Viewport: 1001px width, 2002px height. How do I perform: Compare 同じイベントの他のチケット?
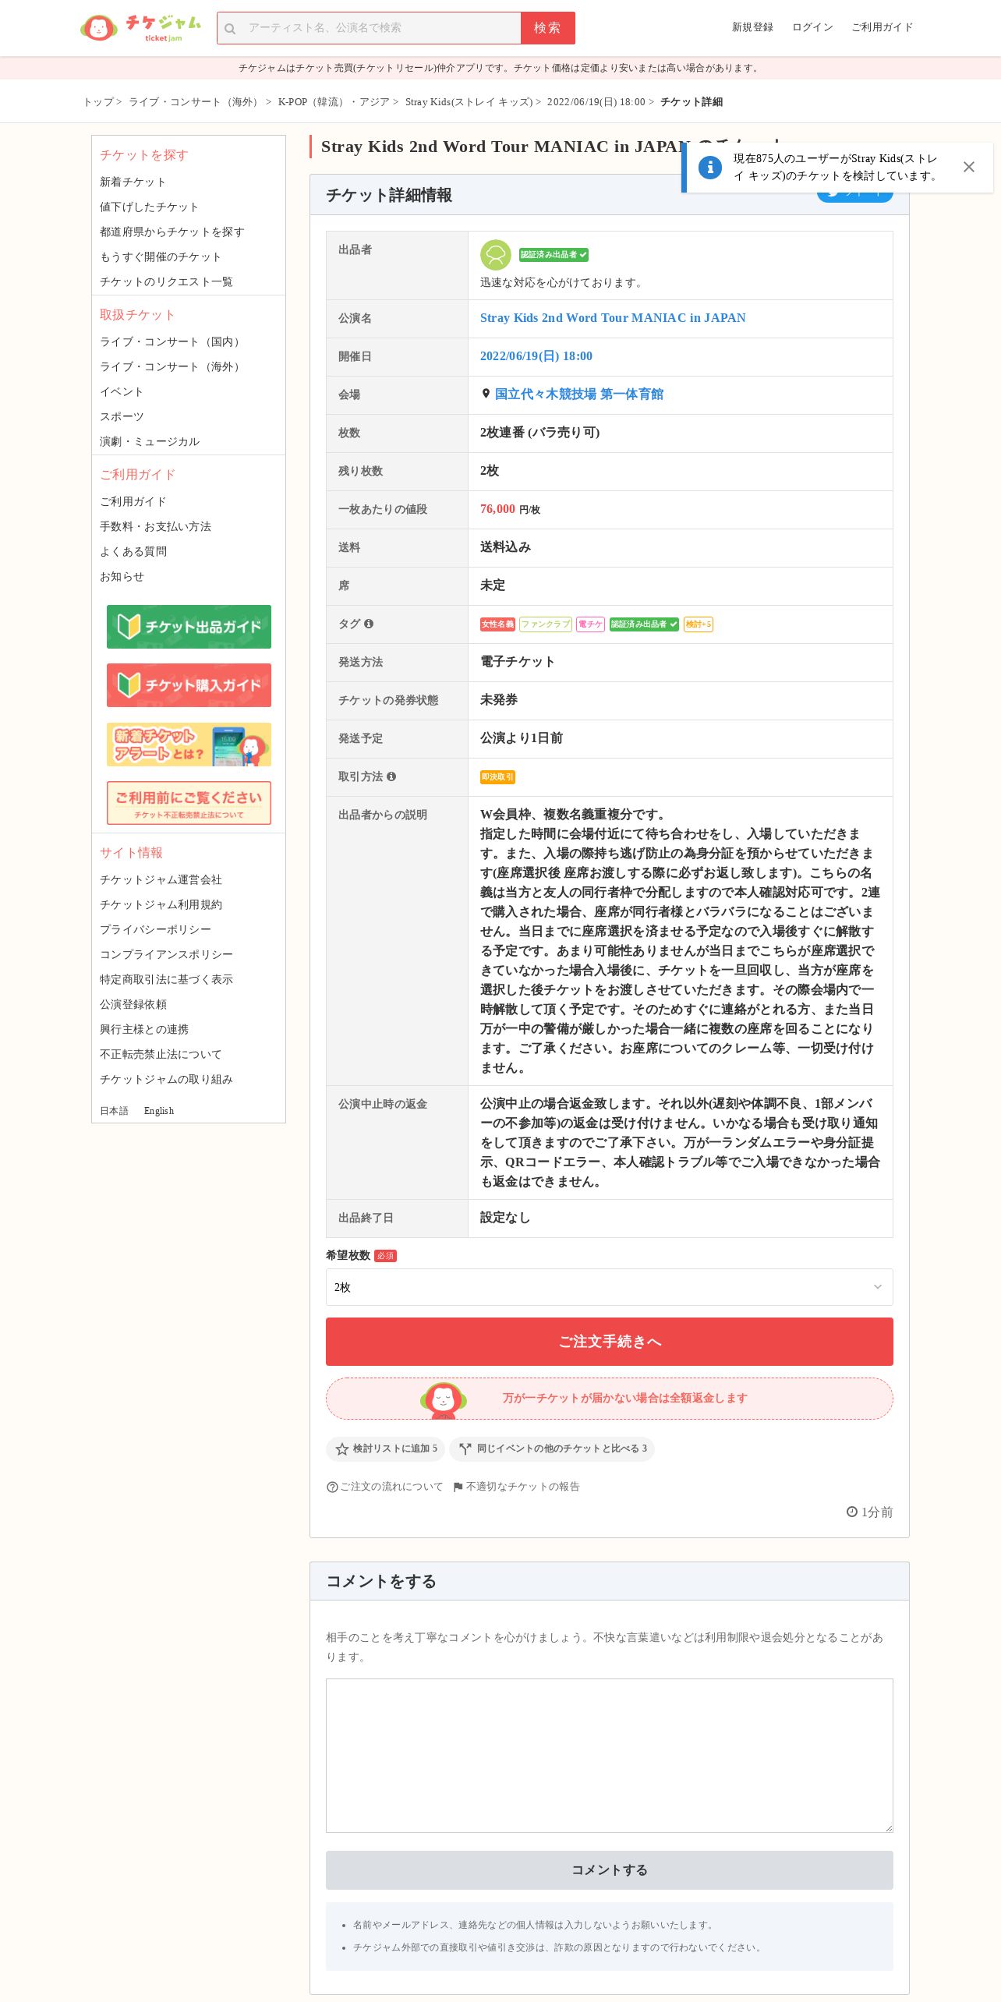pos(552,1448)
